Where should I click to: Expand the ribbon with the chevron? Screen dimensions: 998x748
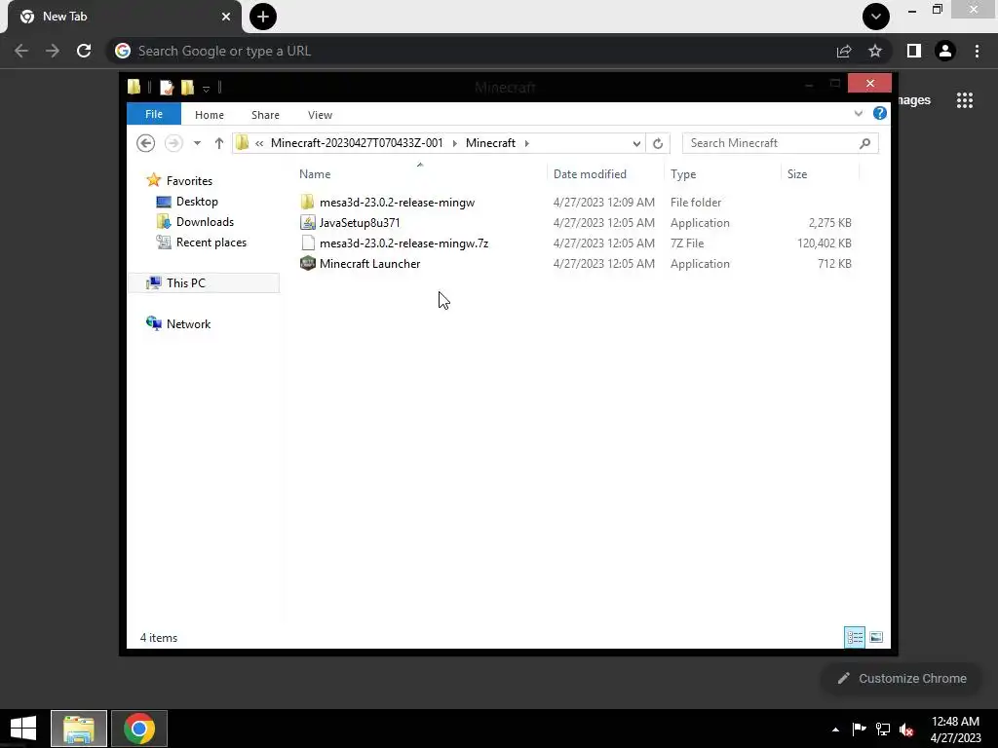(x=858, y=113)
